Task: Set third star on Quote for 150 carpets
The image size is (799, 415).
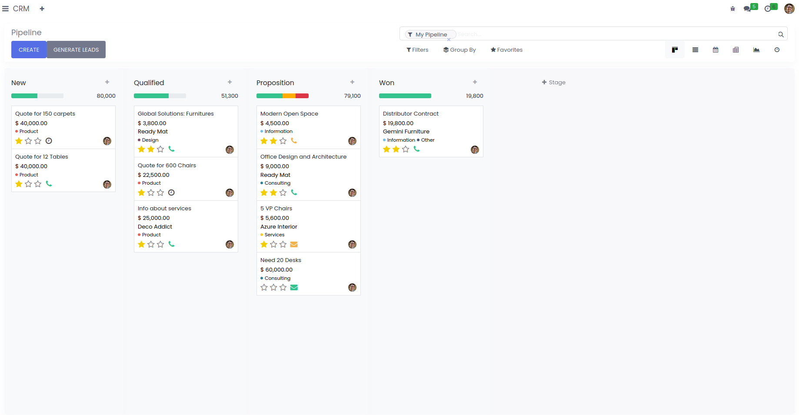Action: [38, 141]
